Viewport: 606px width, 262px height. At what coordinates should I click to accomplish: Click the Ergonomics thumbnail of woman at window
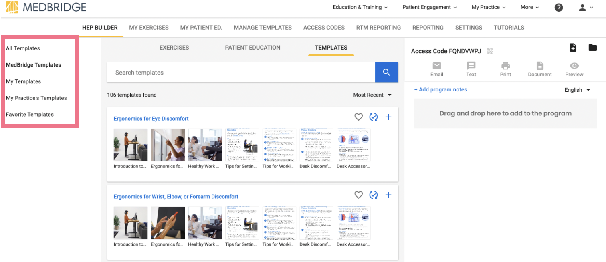[168, 145]
